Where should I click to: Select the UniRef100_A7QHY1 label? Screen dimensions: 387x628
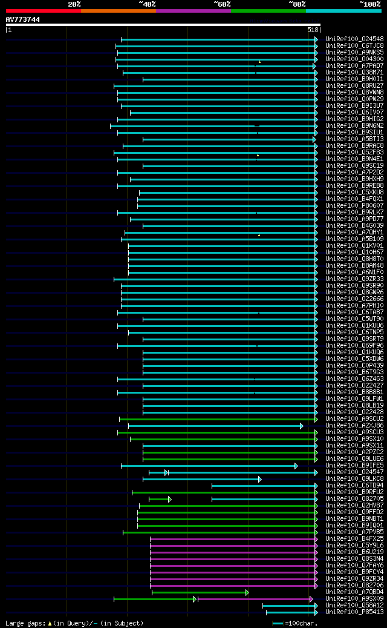pos(354,233)
